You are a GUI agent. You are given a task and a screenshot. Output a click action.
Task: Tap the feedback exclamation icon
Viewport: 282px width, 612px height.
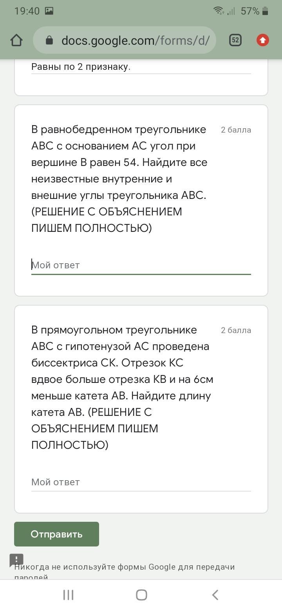pos(16,560)
